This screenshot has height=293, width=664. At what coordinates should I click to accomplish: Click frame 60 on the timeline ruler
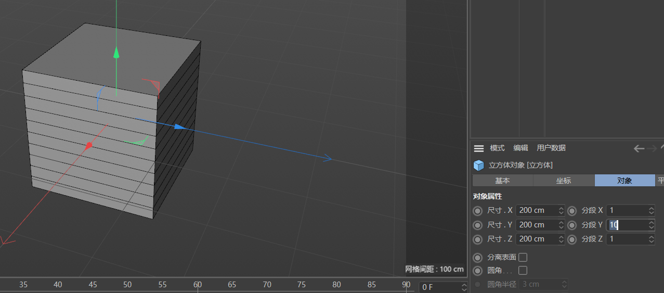[x=198, y=285]
